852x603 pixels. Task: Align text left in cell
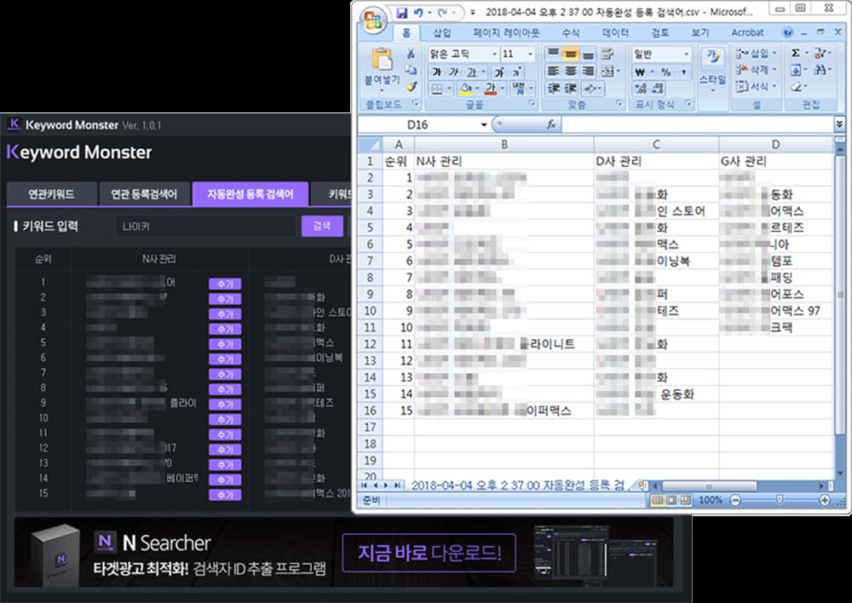coord(553,72)
